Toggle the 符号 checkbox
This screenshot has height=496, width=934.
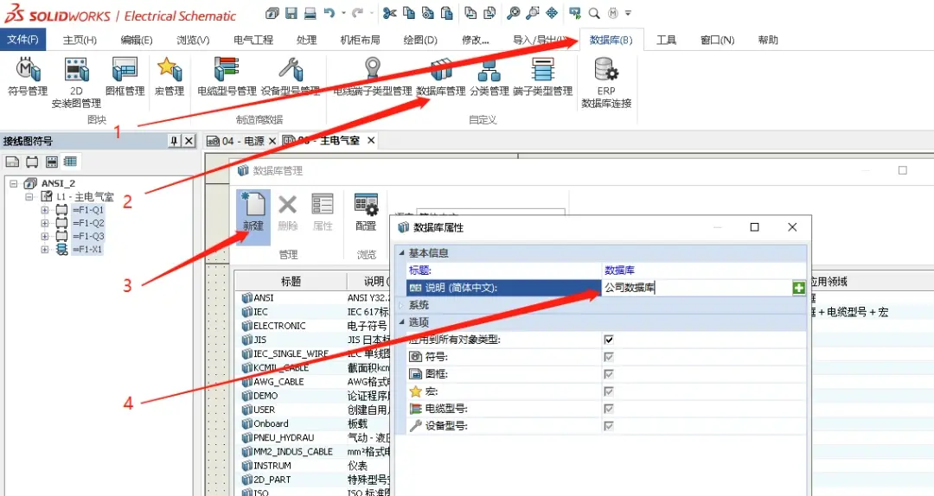click(608, 357)
